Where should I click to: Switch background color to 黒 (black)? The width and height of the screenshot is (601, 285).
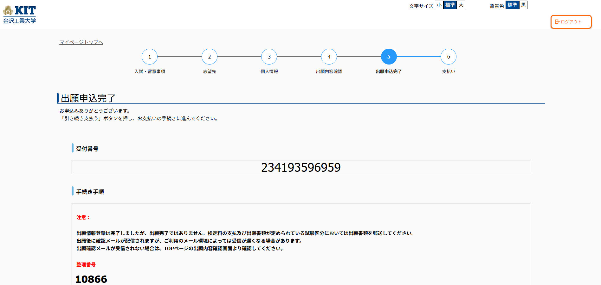tap(523, 5)
